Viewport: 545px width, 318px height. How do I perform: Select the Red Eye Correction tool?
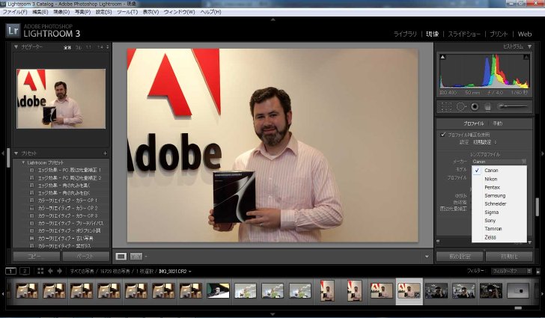pos(475,107)
